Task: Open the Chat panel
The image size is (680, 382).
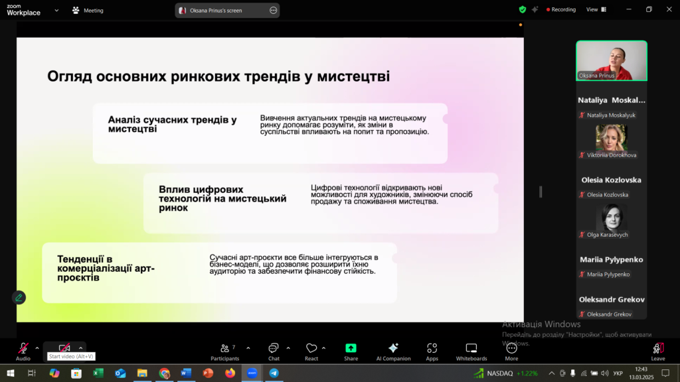Action: click(274, 351)
